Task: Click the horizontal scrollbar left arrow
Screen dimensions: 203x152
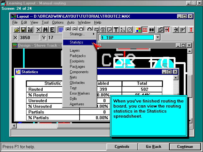Action: [x=14, y=126]
